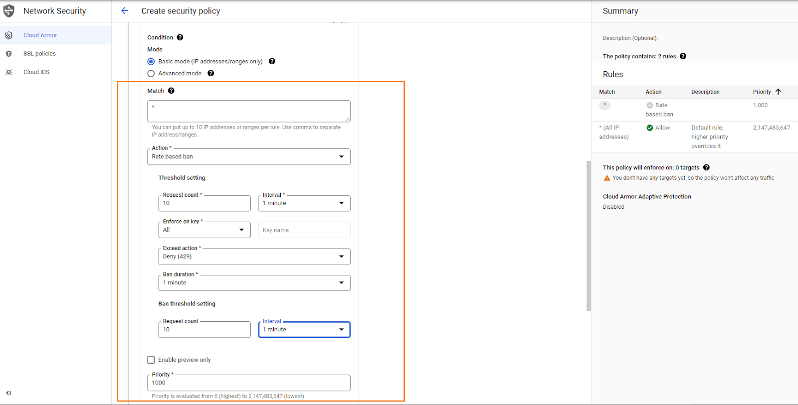Click the Priority column sort arrow
798x405 pixels.
(x=778, y=92)
